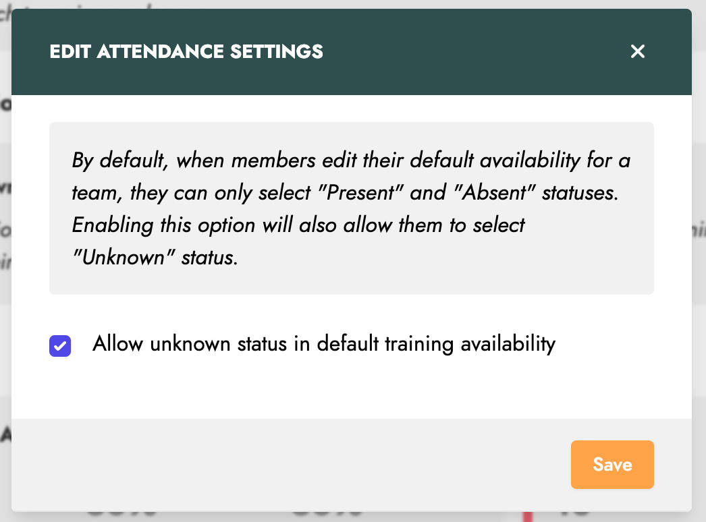Click the white X icon in header
706x522 pixels.
pos(637,51)
